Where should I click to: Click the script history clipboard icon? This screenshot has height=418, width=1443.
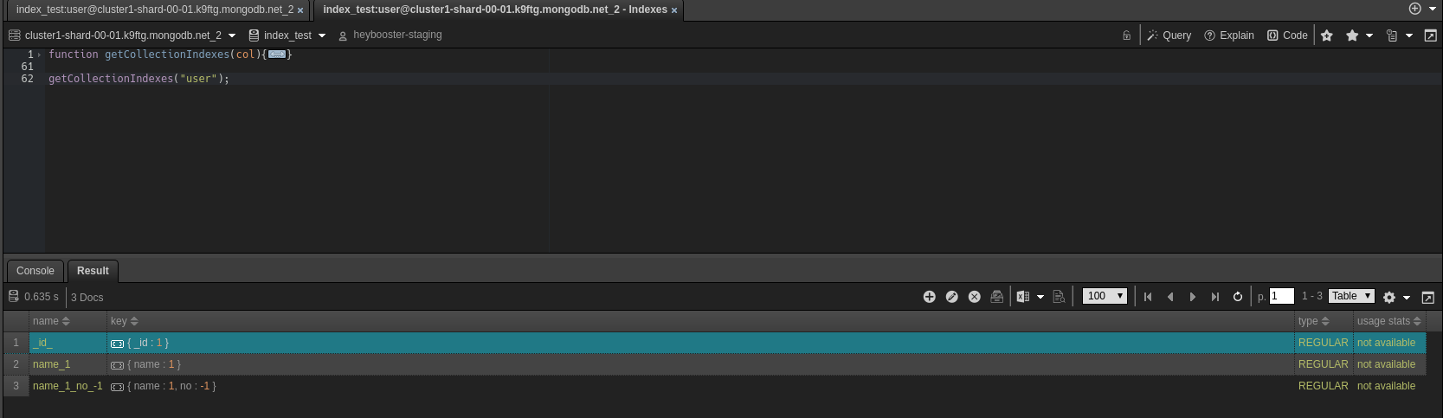[1392, 35]
